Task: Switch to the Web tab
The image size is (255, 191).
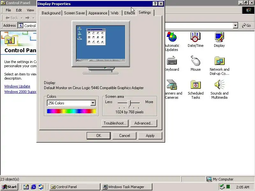Action: coord(115,13)
